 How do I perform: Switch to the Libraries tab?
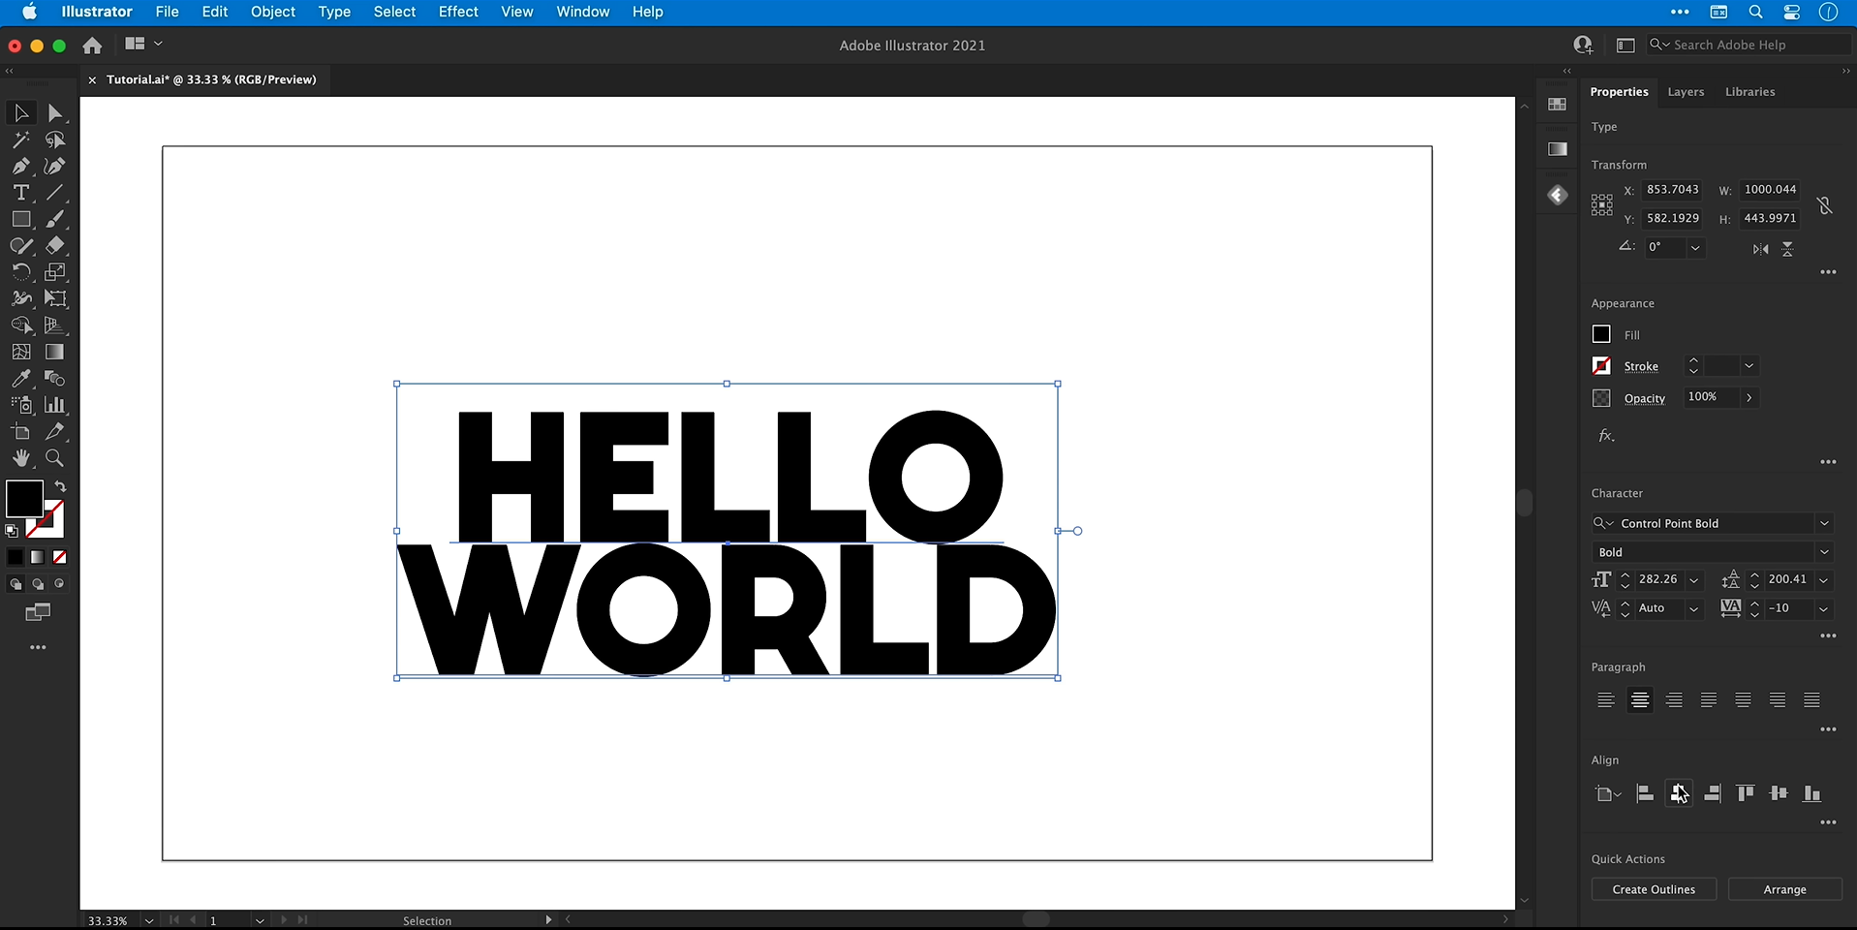tap(1749, 92)
